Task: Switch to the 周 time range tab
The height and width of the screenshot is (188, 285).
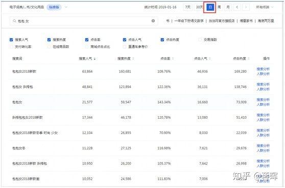Action: click(x=219, y=7)
